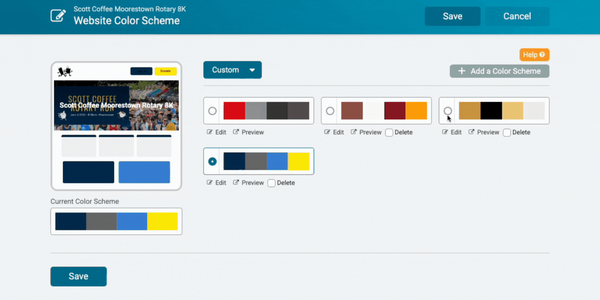Check Delete for the gold-black color scheme
This screenshot has width=600, height=300.
point(507,133)
